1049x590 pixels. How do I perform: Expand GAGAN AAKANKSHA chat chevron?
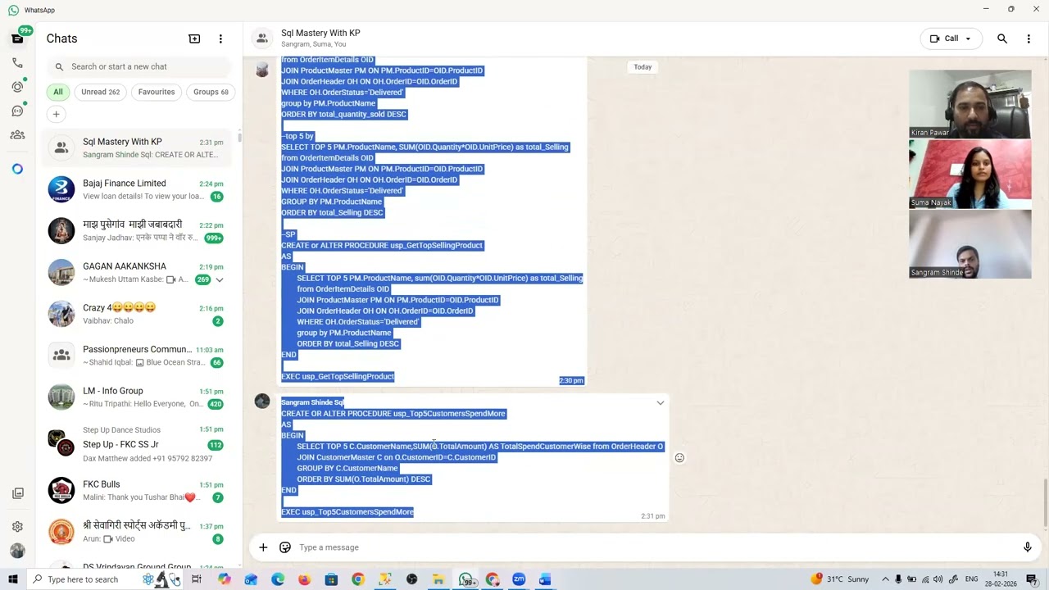pyautogui.click(x=220, y=279)
